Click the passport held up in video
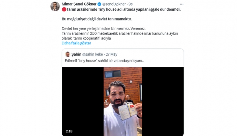 [x=128, y=112]
